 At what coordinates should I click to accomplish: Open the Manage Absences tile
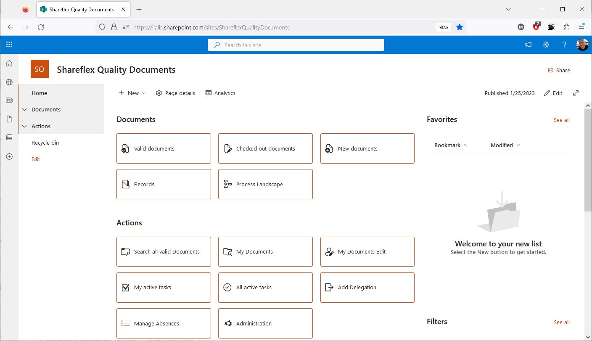pyautogui.click(x=164, y=323)
